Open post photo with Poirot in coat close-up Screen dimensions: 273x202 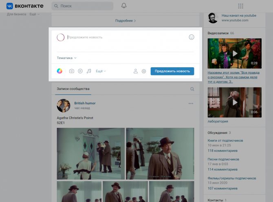point(160,154)
